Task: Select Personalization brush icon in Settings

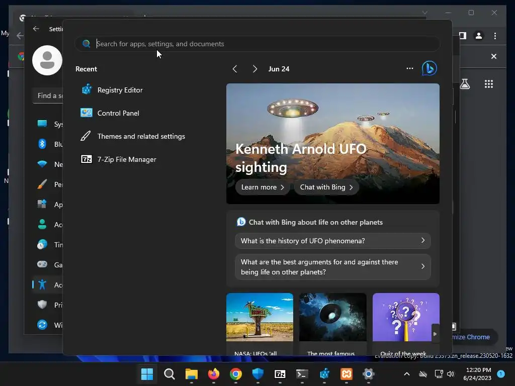Action: (42, 184)
